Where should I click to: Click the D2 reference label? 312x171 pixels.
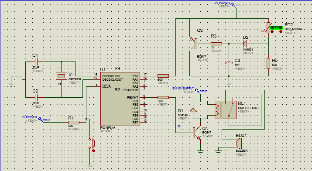[246, 38]
